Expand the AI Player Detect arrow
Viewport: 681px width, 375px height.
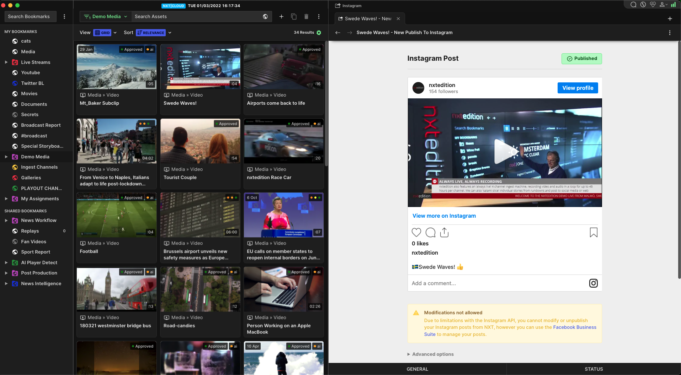point(6,262)
